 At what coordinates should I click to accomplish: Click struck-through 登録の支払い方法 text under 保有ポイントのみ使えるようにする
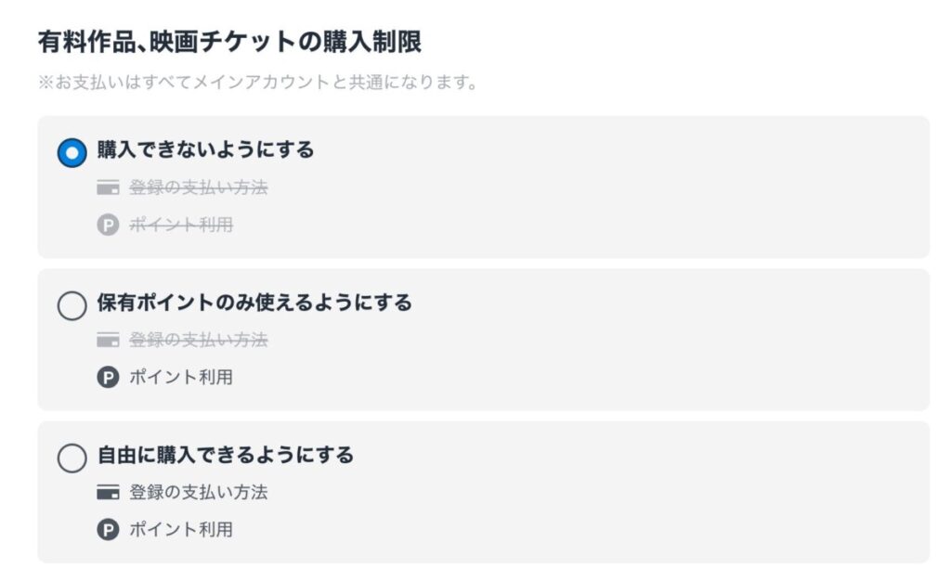point(199,341)
